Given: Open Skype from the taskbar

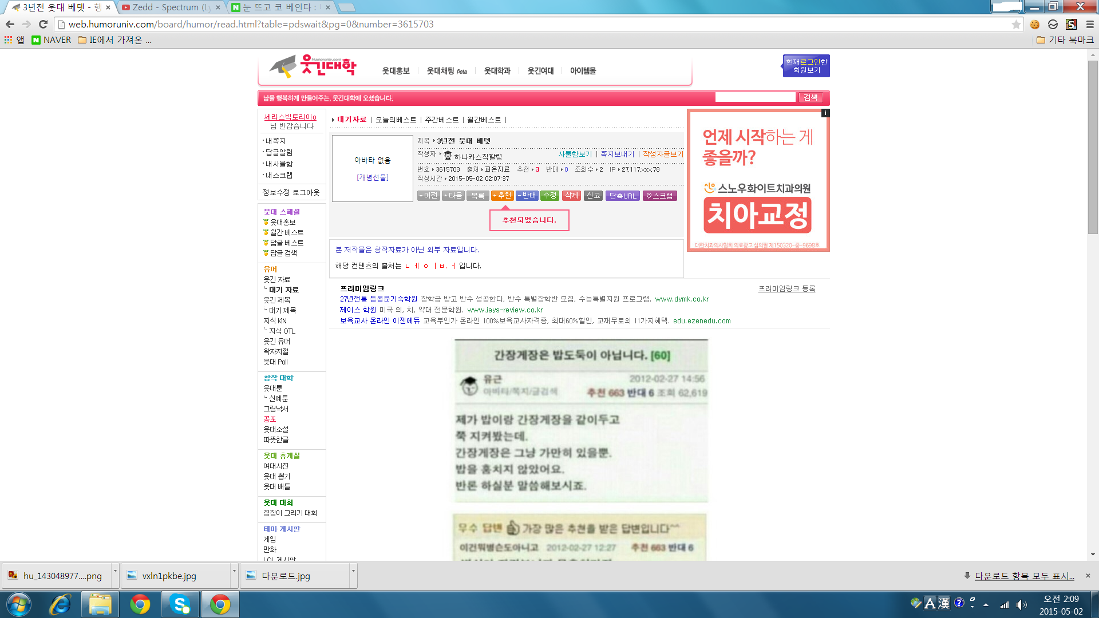Looking at the screenshot, I should 180,604.
